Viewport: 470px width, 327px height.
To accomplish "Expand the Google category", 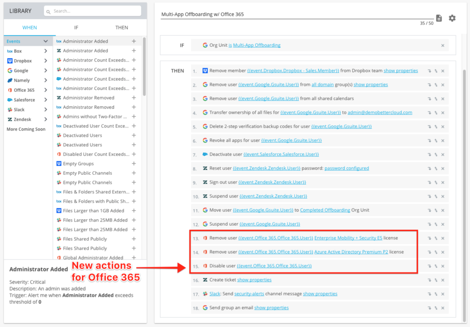I will (45, 71).
